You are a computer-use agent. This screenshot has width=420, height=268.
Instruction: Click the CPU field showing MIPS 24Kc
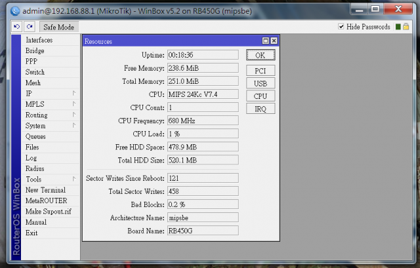coord(203,94)
